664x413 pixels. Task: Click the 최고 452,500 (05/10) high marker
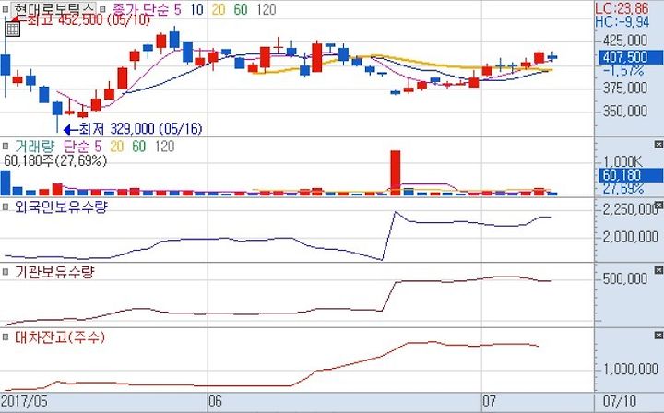80,19
